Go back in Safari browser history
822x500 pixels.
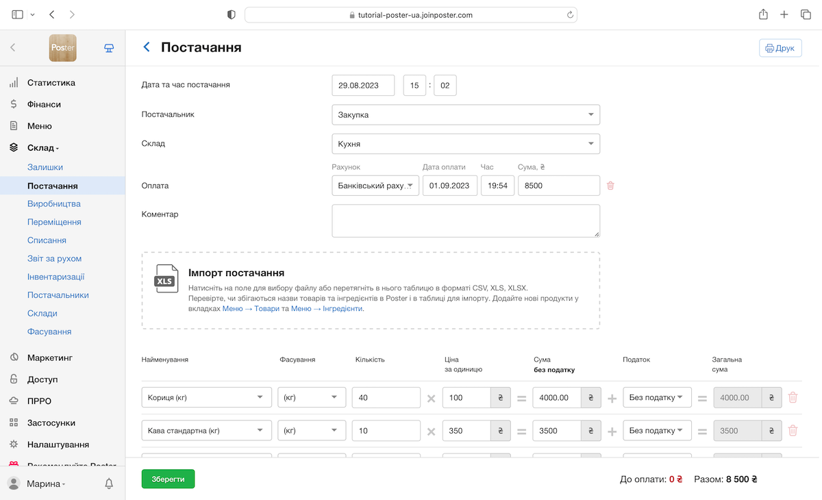52,14
